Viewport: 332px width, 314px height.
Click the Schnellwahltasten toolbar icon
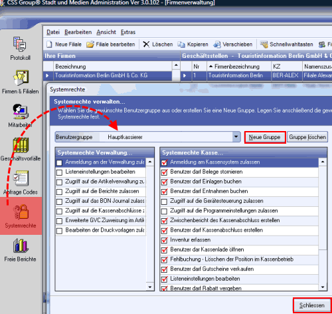point(264,45)
